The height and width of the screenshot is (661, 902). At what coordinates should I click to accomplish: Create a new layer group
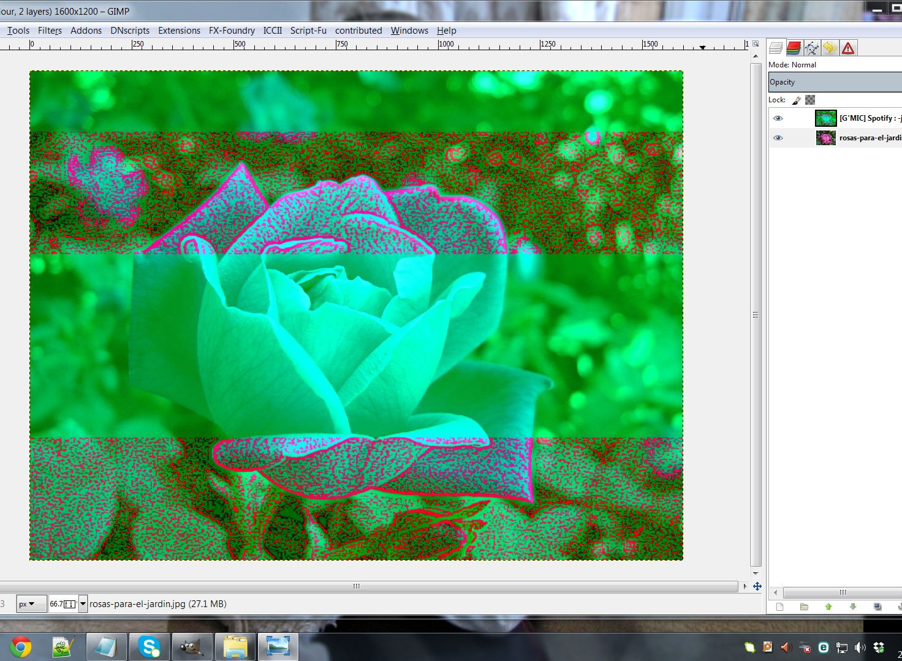click(x=804, y=606)
